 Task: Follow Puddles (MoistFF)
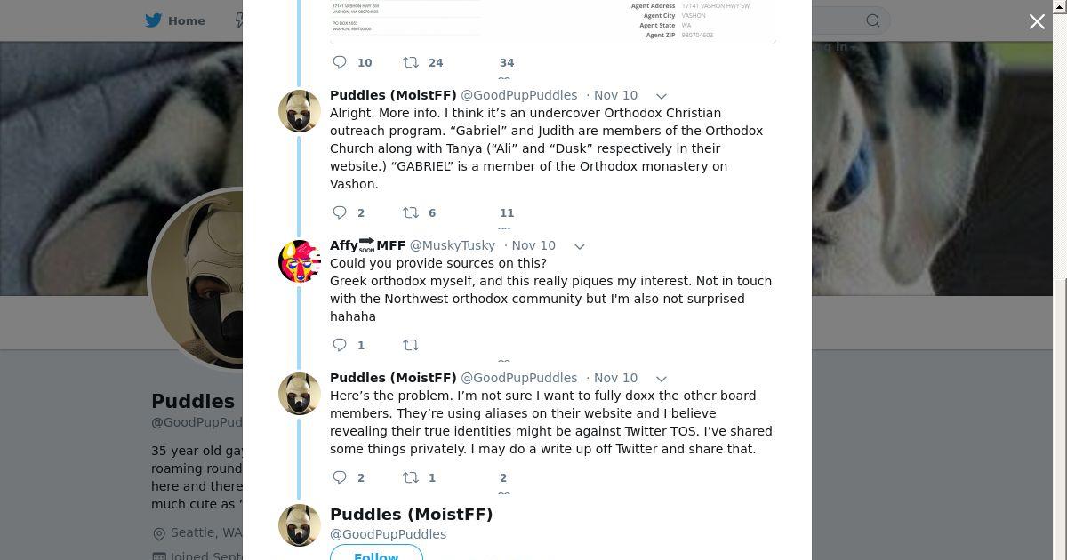pyautogui.click(x=376, y=556)
